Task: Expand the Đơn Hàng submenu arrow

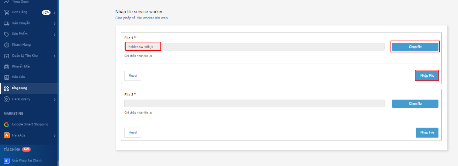Action: tap(54, 13)
